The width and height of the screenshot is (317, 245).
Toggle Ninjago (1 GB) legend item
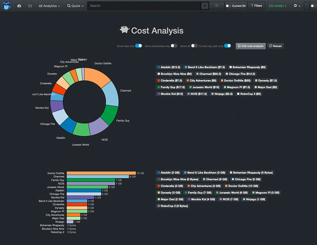pyautogui.click(x=254, y=200)
